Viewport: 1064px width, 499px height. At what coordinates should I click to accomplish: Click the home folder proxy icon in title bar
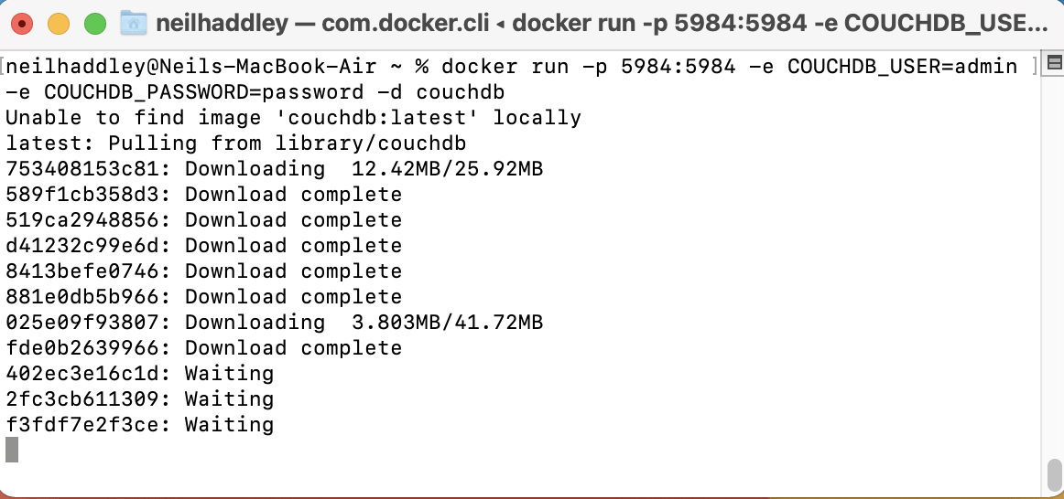click(x=134, y=23)
